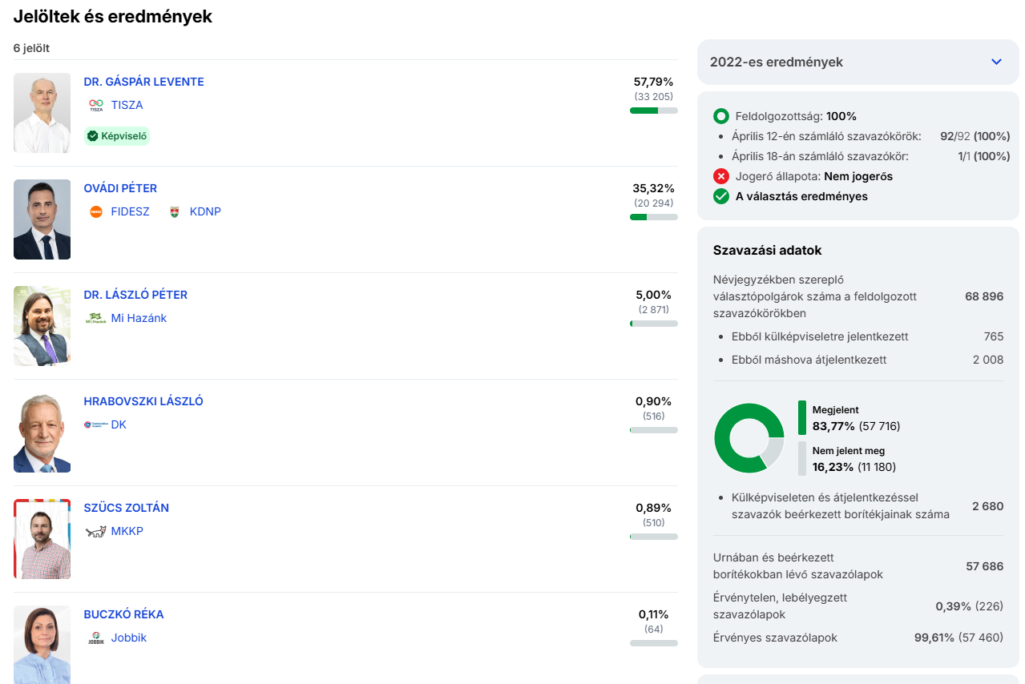1025x684 pixels.
Task: Click the green Feldolgozottság status circle
Action: pos(721,116)
